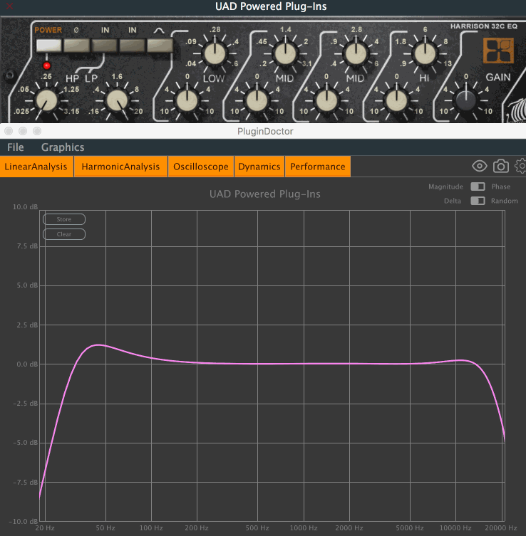The image size is (526, 536).
Task: Click the 1000 Hz axis label
Action: (304, 527)
